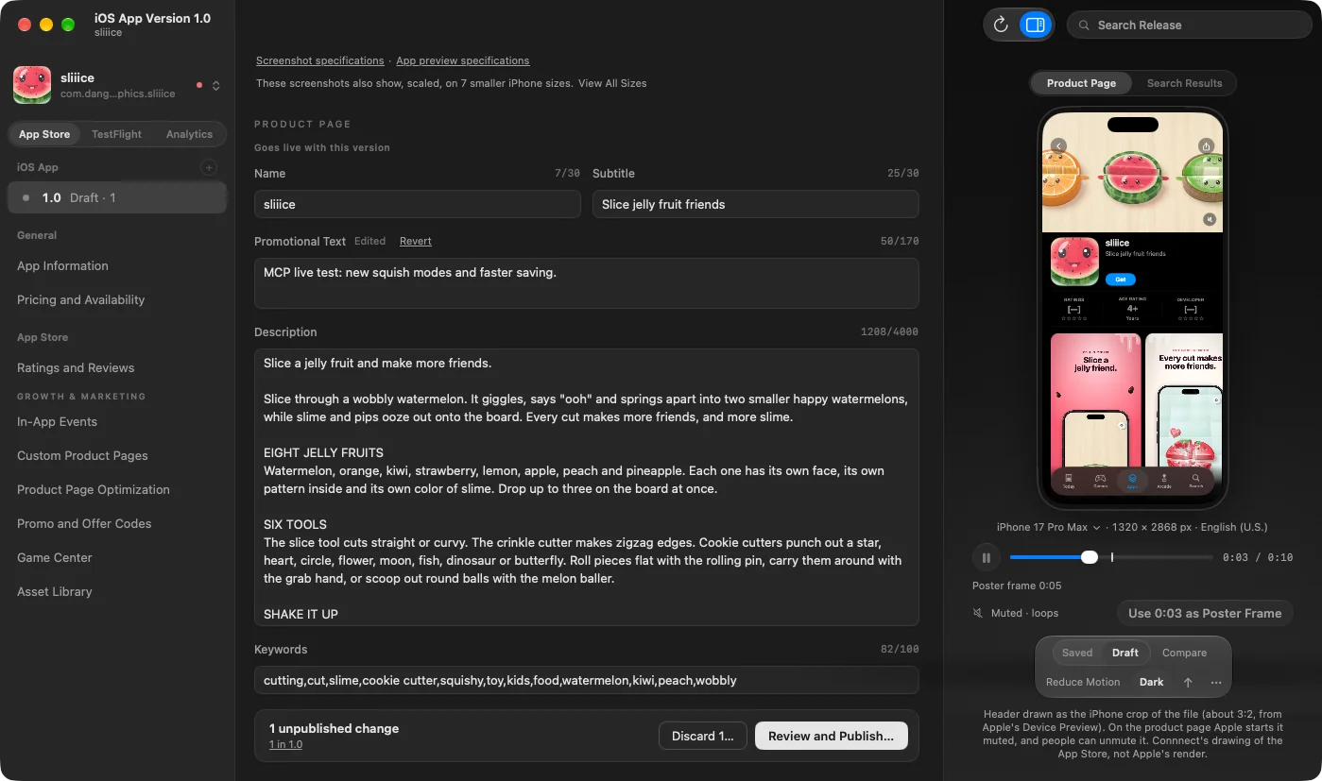
Task: Toggle Dark appearance for preview
Action: pyautogui.click(x=1151, y=682)
